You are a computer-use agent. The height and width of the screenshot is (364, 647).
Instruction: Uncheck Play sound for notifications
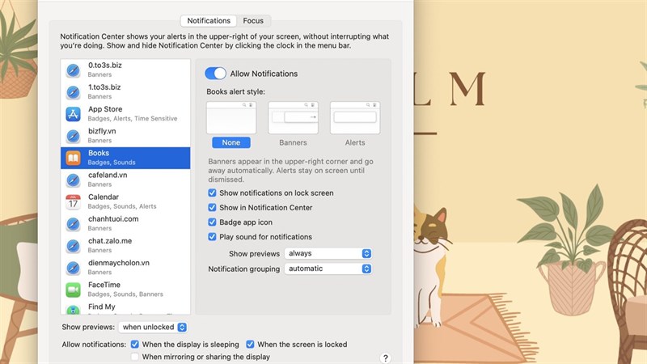[212, 237]
